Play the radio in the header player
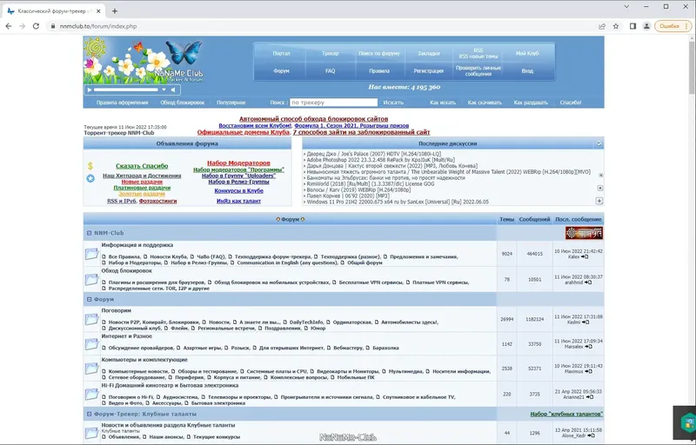The image size is (696, 445). click(x=90, y=90)
